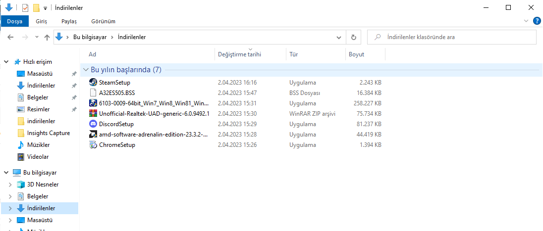Viewport: 543px width, 231px height.
Task: Switch to the Görünüm ribbon tab
Action: point(103,21)
